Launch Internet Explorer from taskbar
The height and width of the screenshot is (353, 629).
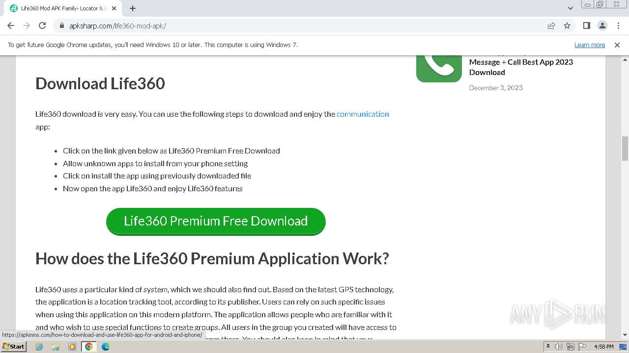click(39, 347)
